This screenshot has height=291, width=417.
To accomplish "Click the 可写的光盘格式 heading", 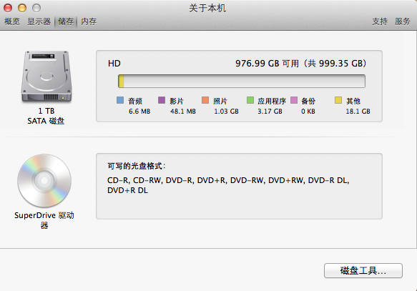I will (x=137, y=166).
